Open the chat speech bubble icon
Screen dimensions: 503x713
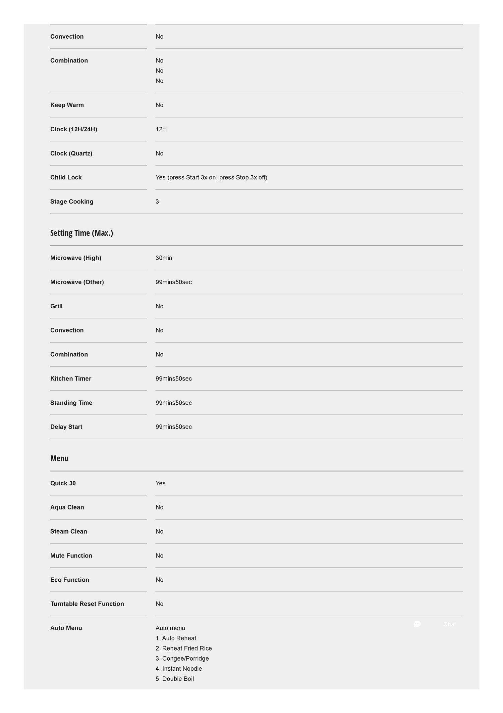(417, 624)
